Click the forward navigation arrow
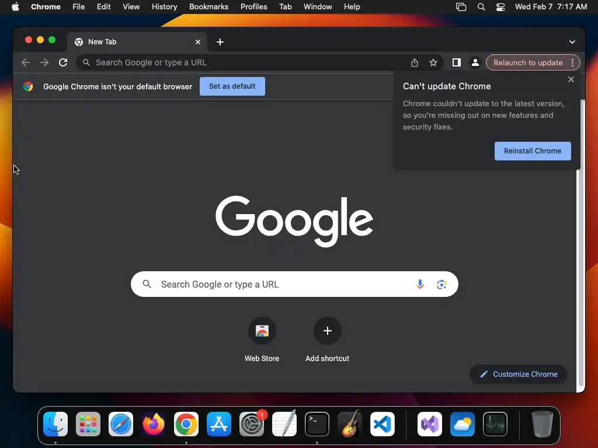The width and height of the screenshot is (598, 448). (x=44, y=62)
